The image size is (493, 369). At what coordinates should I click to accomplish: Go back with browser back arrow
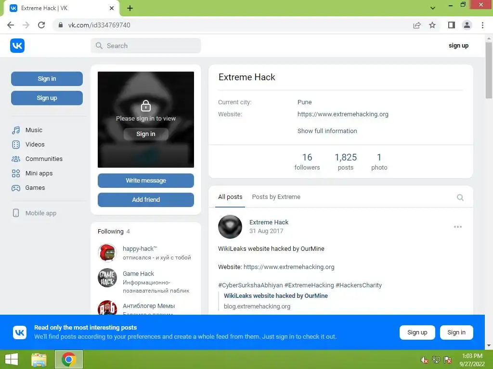[11, 25]
